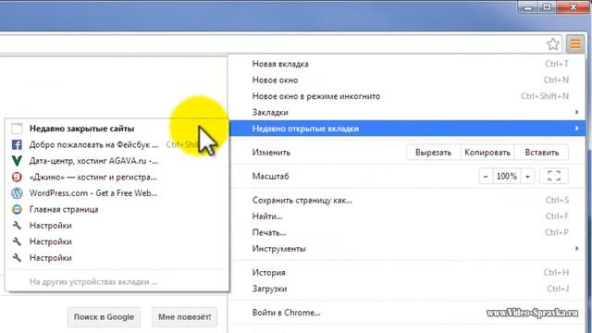This screenshot has height=333, width=592.
Task: Select Печать... menu item
Action: 407,232
